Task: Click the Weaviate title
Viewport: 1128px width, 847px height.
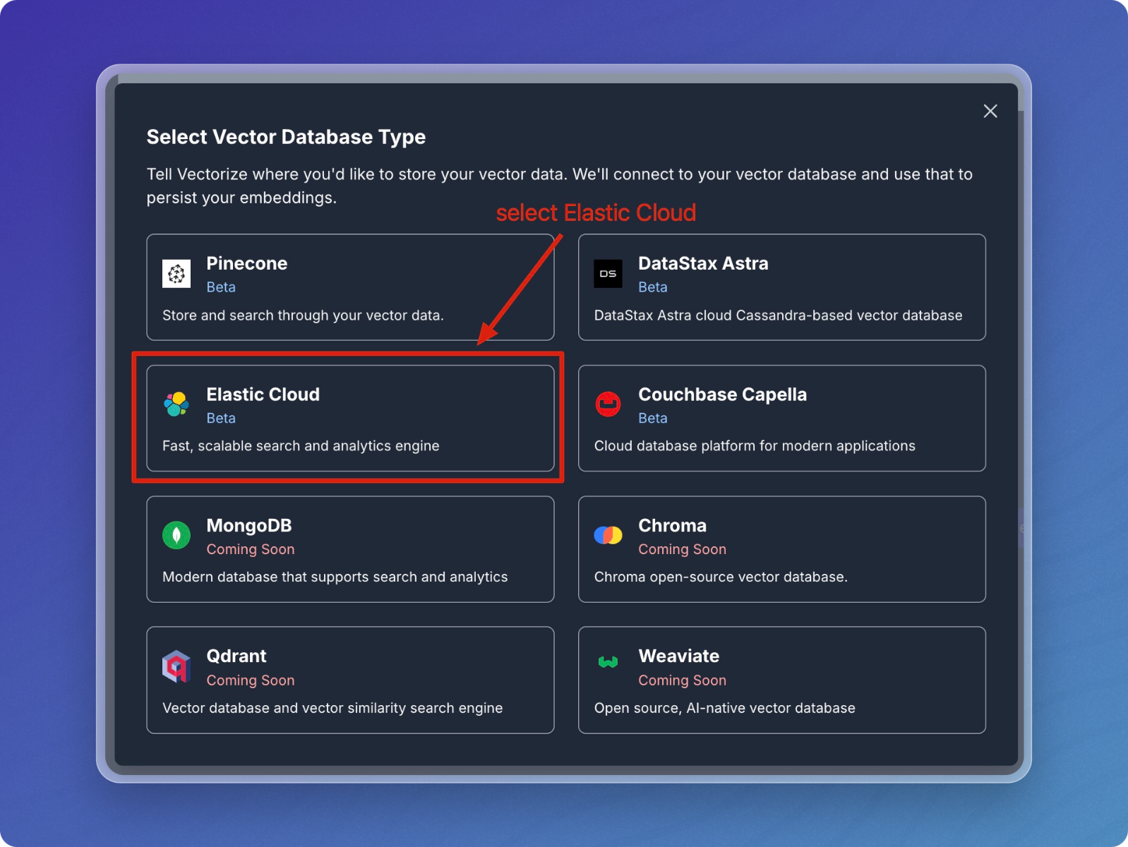Action: point(678,656)
